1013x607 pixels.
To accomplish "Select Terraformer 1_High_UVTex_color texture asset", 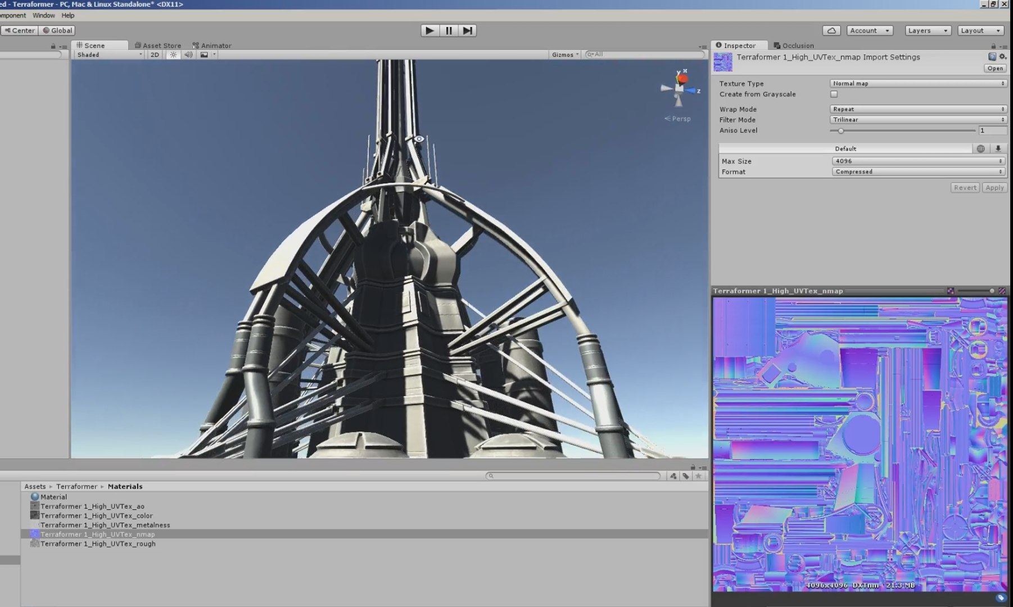I will pos(96,516).
